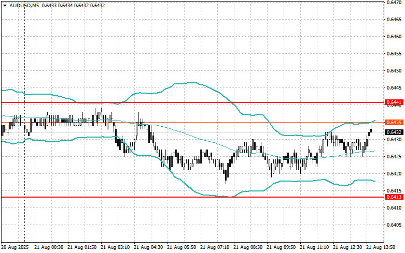Click the 21 Aug 11:10 time label
The image size is (405, 253).
coord(314,247)
